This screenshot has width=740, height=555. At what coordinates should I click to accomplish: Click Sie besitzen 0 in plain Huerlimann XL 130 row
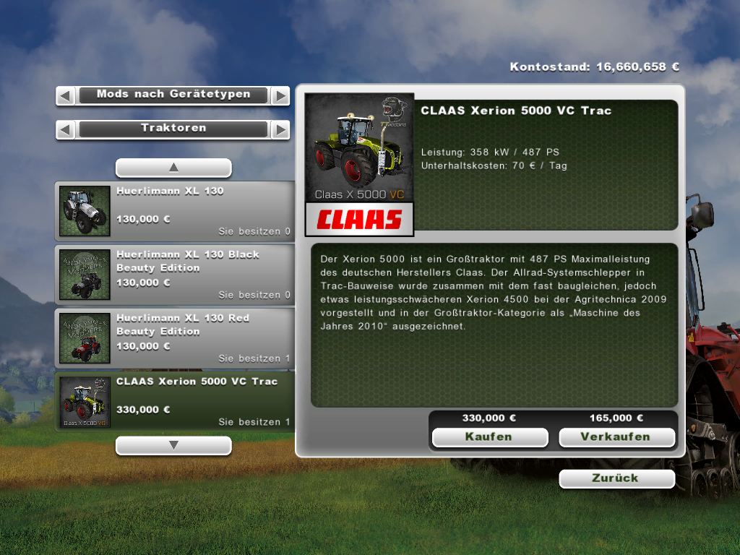pos(254,232)
